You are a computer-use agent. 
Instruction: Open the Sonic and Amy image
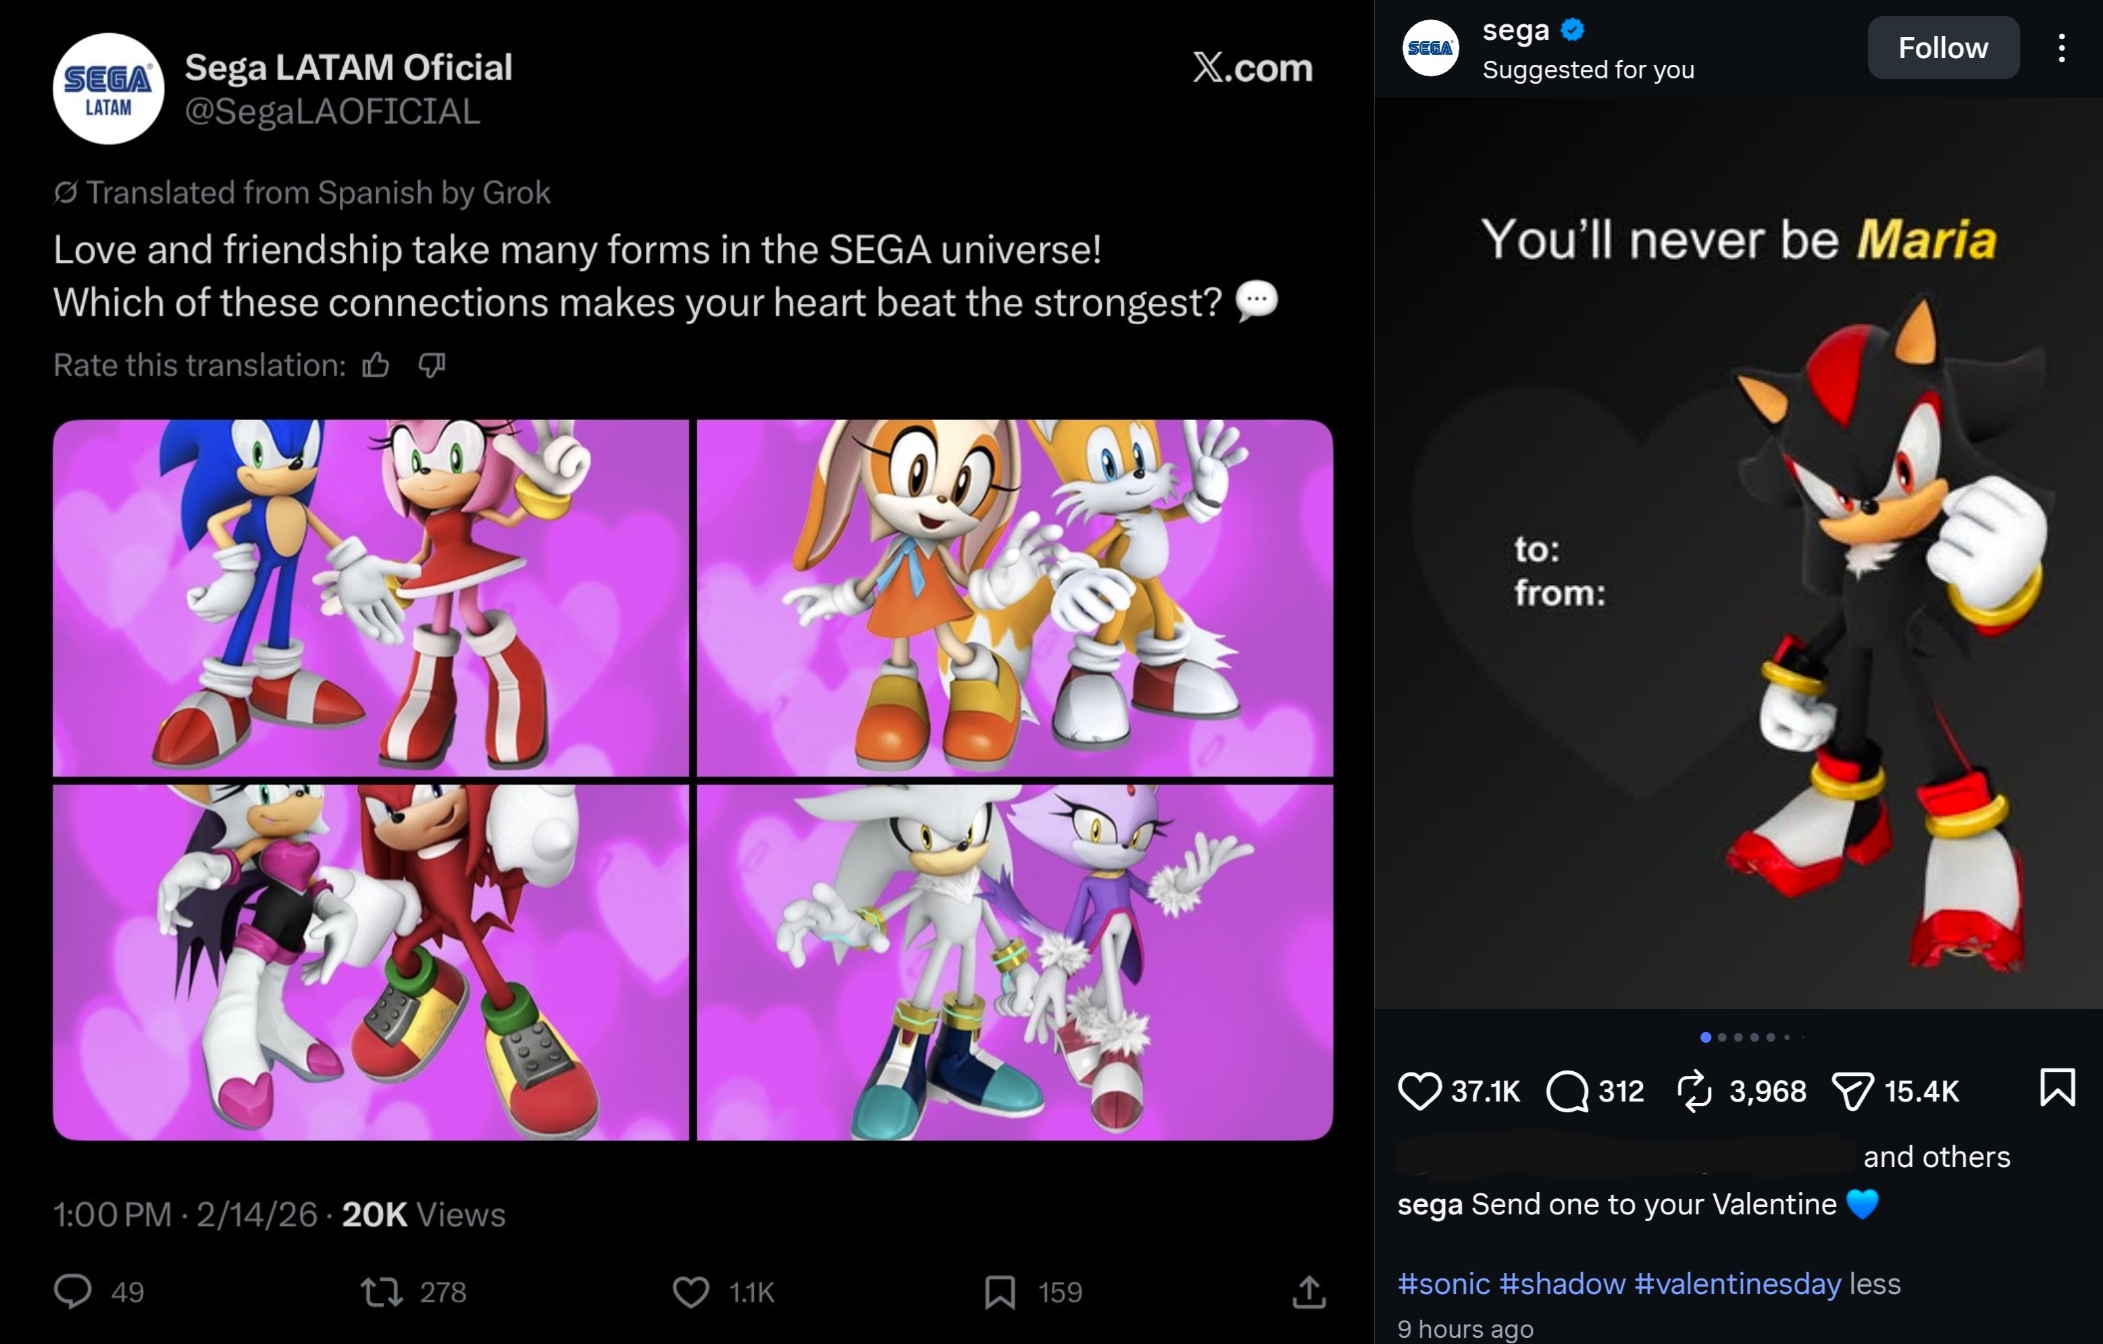pyautogui.click(x=370, y=597)
